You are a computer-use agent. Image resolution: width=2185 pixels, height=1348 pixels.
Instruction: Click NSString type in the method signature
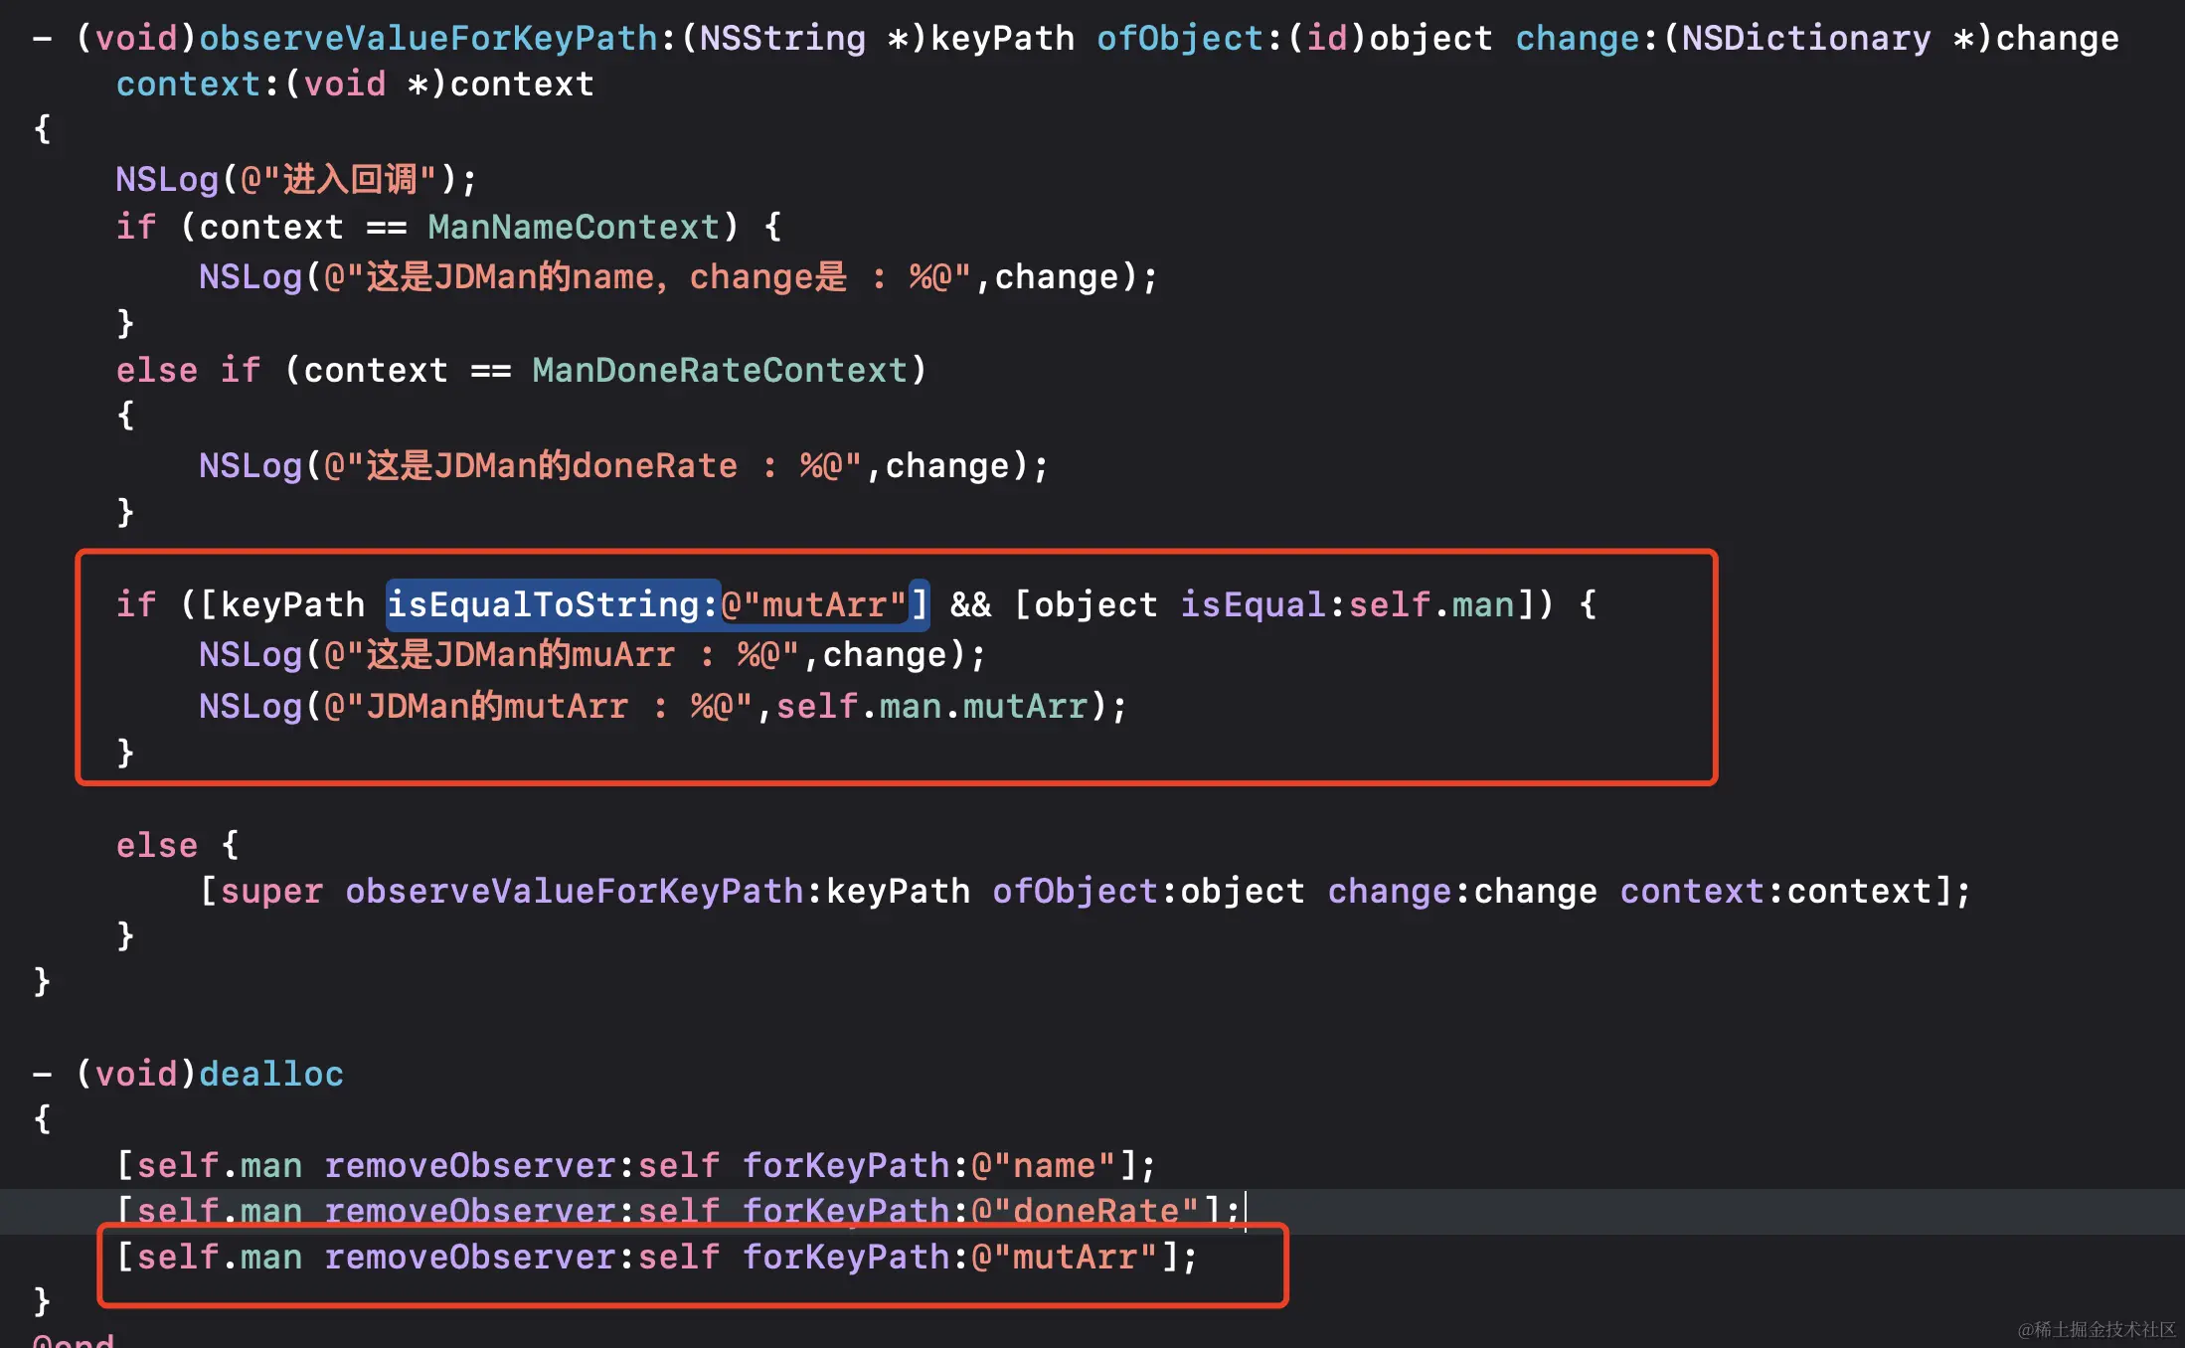coord(782,38)
